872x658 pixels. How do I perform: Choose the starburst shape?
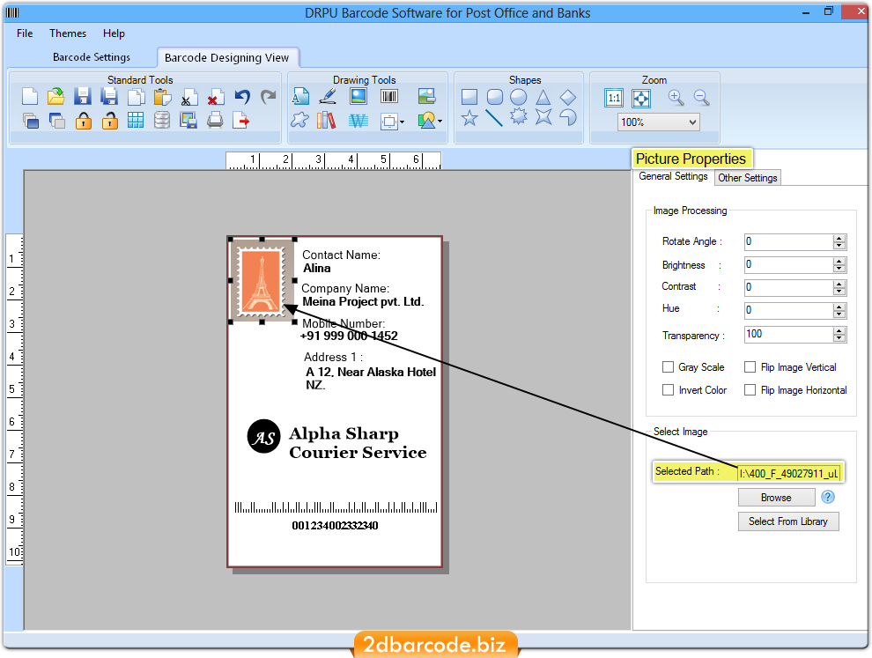(518, 117)
